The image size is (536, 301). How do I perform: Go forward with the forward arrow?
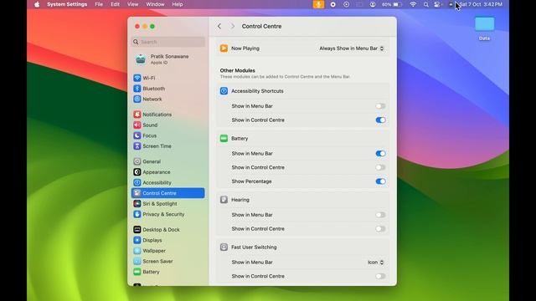pos(233,26)
